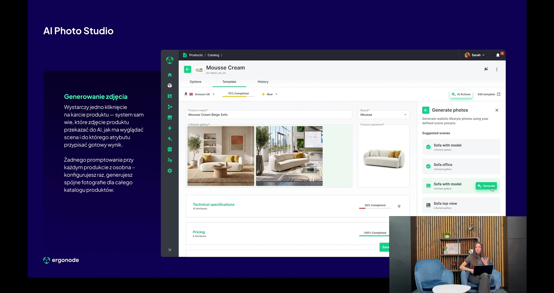The width and height of the screenshot is (554, 293).
Task: Open the squiggle path icon in sidebar
Action: pos(170,160)
